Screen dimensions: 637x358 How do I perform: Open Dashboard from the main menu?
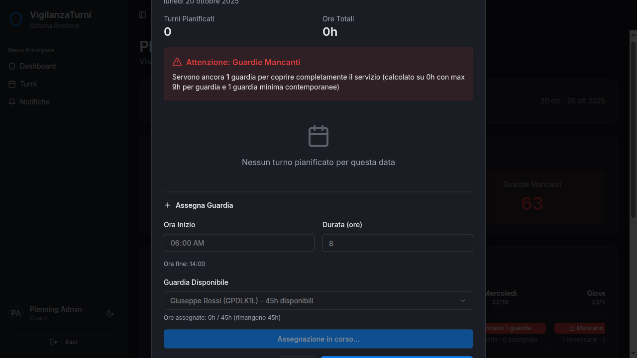tap(38, 66)
